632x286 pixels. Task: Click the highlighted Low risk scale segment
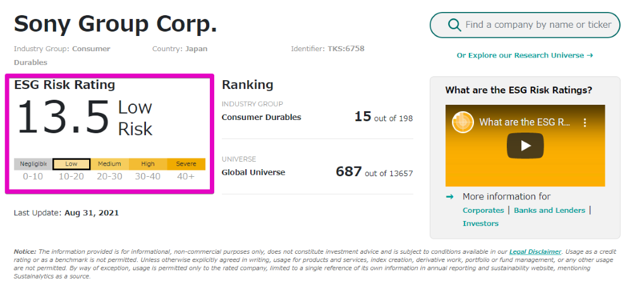(71, 164)
